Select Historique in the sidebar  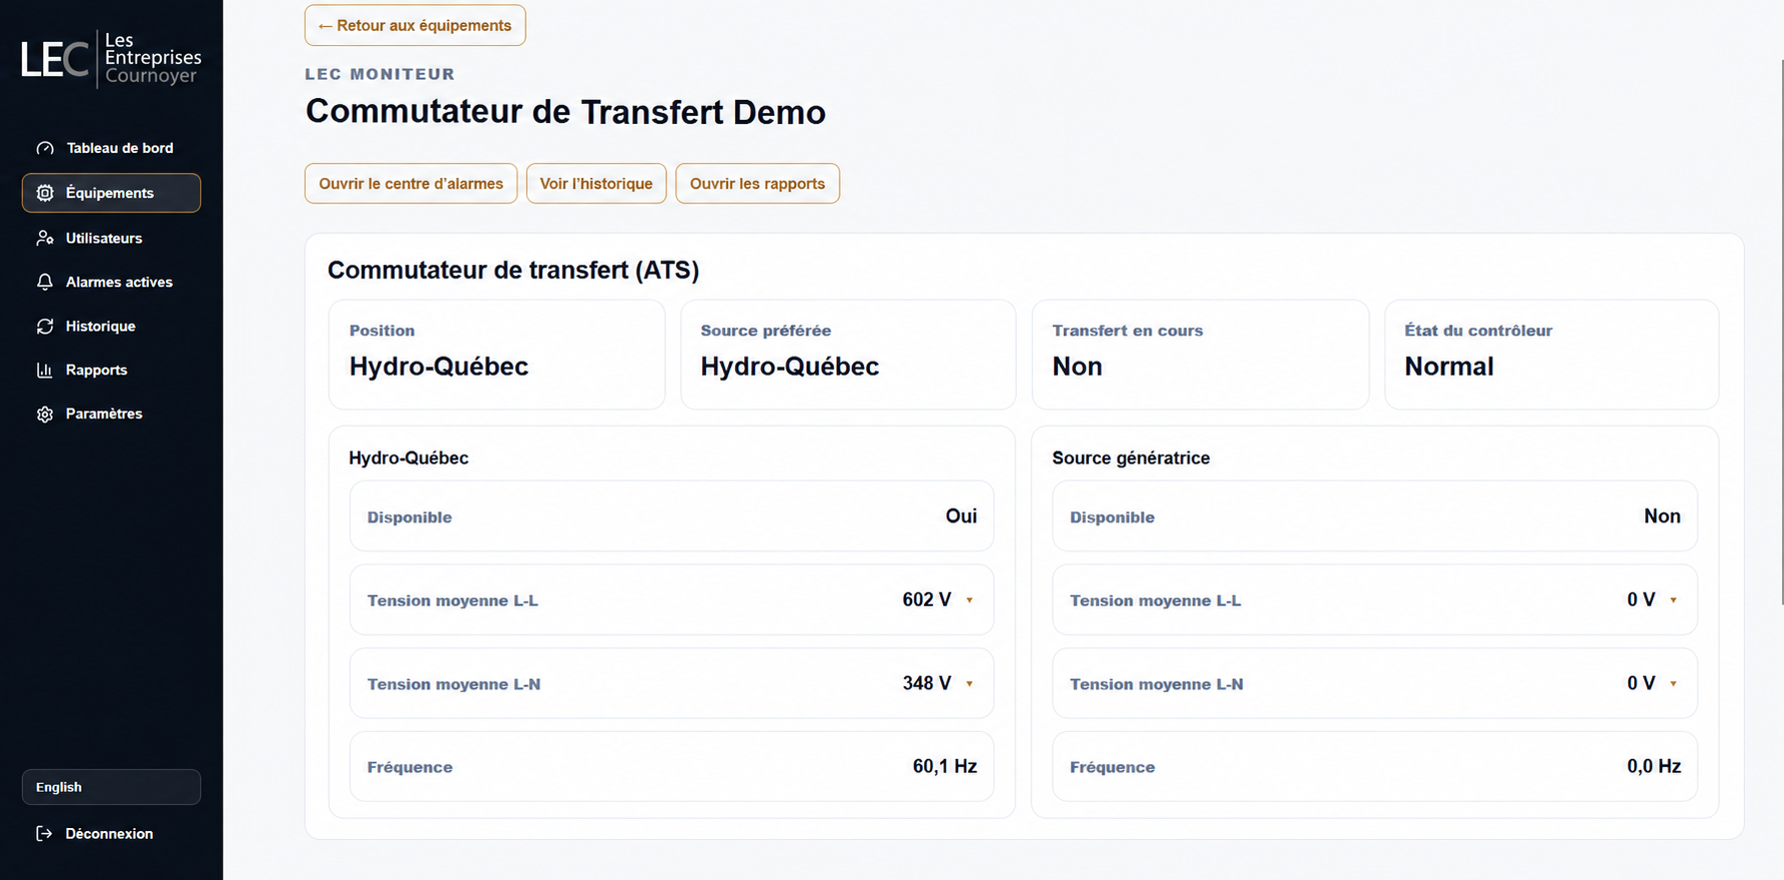111,326
